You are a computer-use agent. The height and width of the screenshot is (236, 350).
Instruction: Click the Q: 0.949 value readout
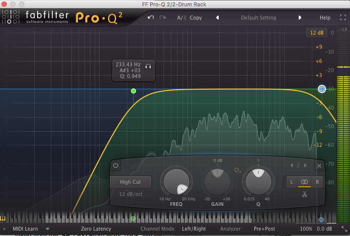(130, 76)
